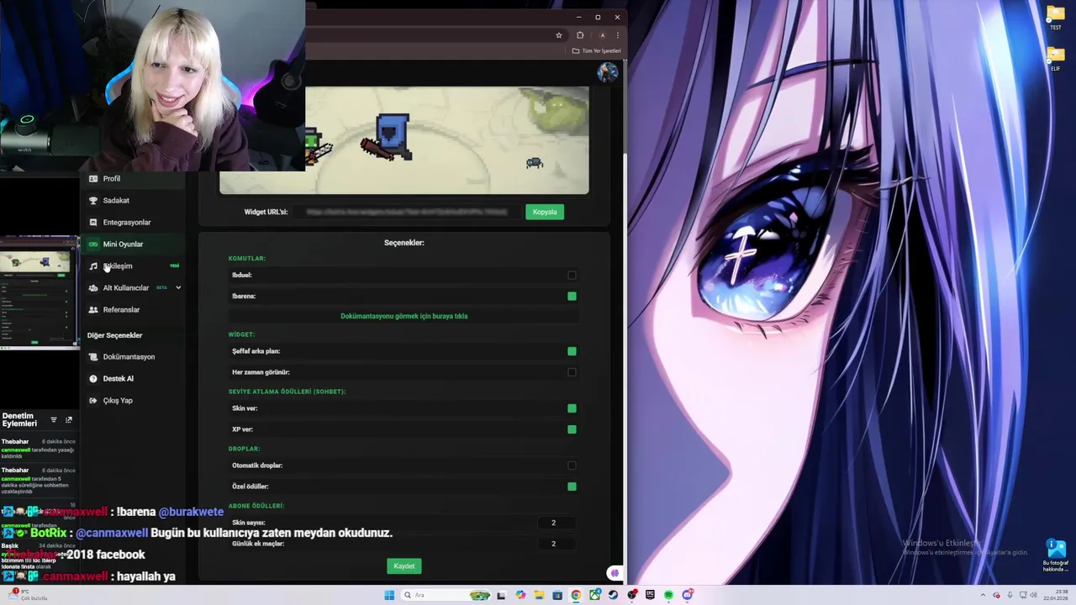Click the Bu fotoğraf hakkında desktop icon
Screen dimensions: 1076x605
1056,555
